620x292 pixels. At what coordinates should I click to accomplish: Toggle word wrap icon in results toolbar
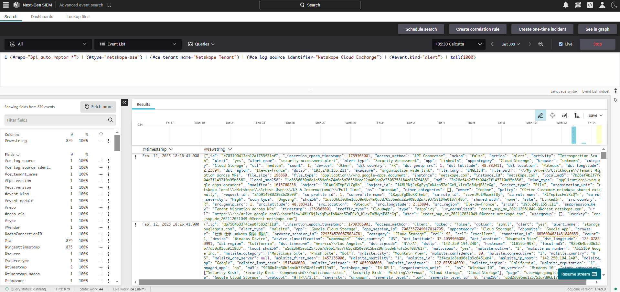(x=564, y=115)
